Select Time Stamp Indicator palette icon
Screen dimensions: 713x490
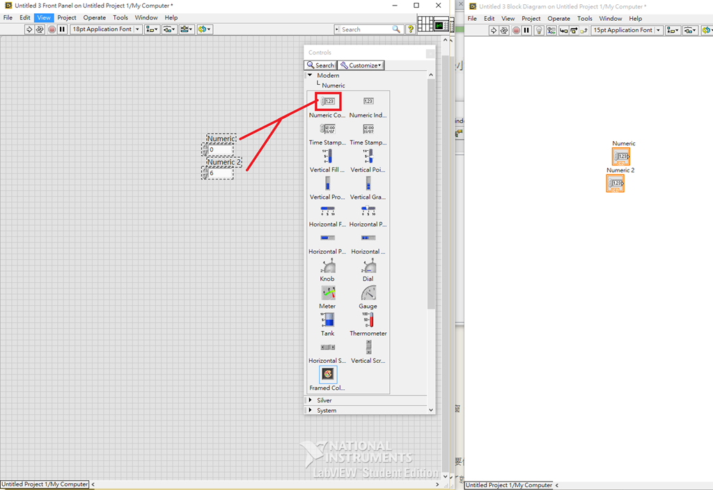click(x=368, y=129)
